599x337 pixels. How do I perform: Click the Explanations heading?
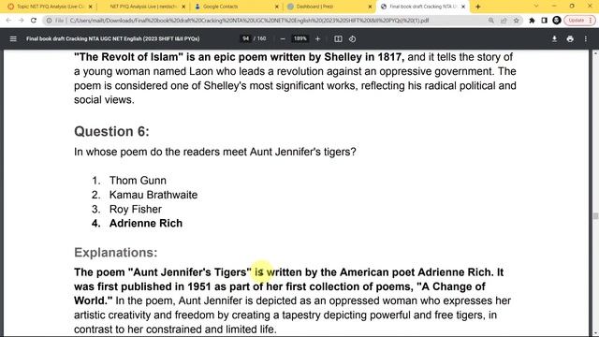[x=116, y=253]
